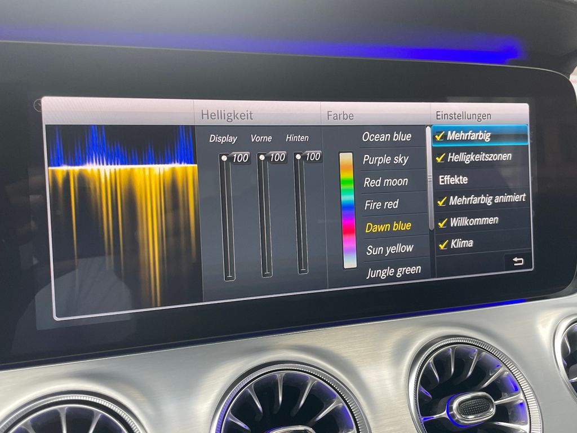This screenshot has width=577, height=433.
Task: Choose Purple sky color theme
Action: point(385,160)
